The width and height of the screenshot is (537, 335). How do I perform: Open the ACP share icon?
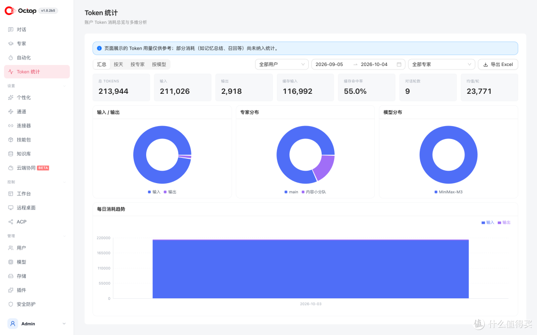(x=10, y=222)
